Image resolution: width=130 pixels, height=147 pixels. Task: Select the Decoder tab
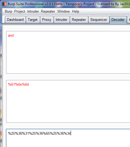pyautogui.click(x=118, y=20)
